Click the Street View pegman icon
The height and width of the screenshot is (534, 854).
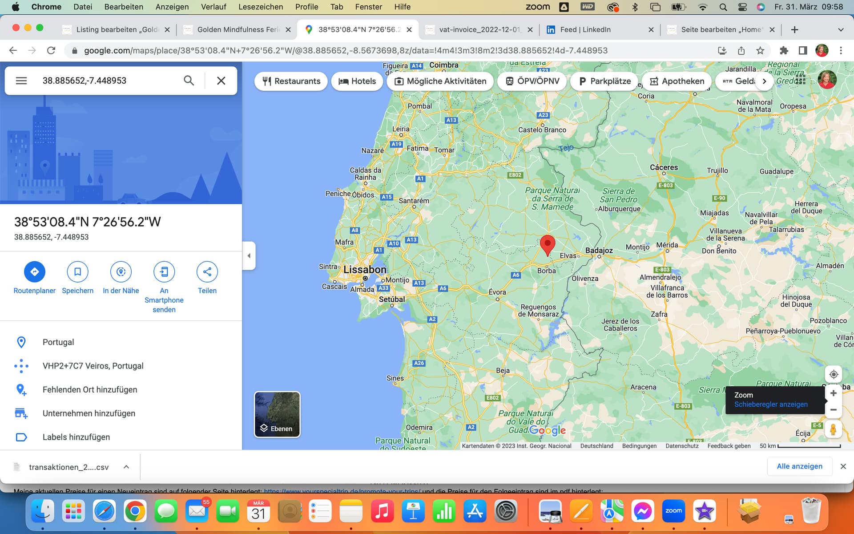point(833,429)
